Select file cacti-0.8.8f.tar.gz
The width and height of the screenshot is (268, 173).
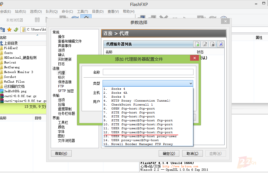pos(20,96)
